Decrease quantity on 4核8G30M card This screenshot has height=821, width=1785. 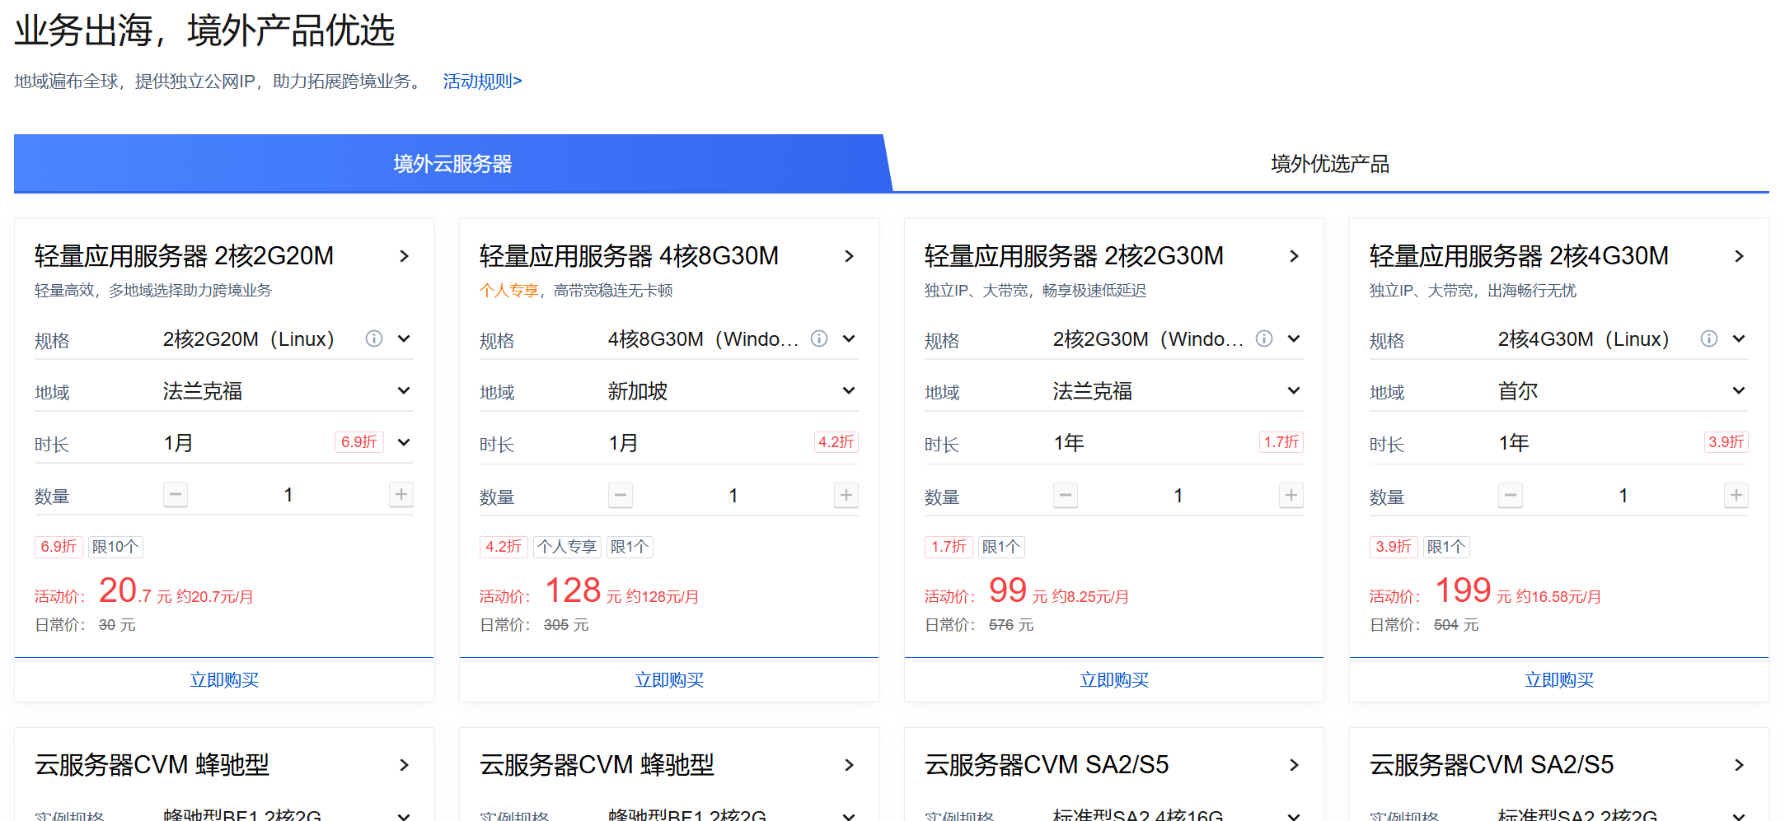point(621,496)
